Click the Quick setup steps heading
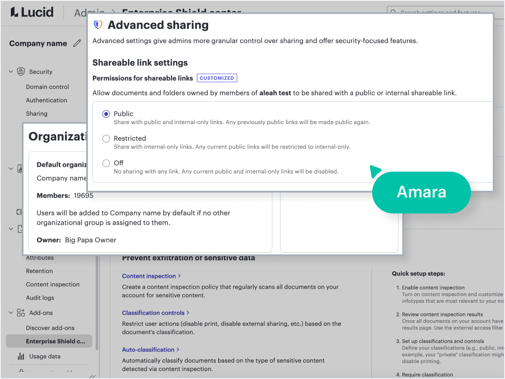This screenshot has width=505, height=379. pos(418,273)
